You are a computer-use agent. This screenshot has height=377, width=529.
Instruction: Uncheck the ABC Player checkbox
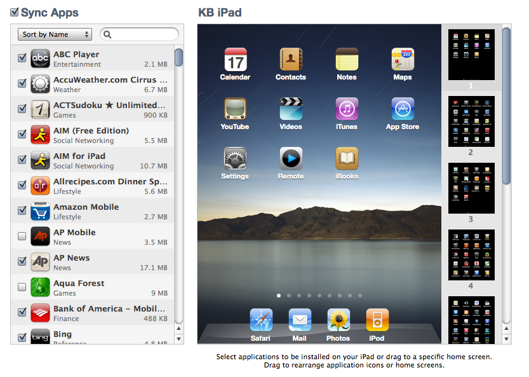pos(22,58)
